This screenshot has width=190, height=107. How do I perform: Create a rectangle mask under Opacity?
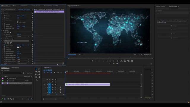pos(8,32)
